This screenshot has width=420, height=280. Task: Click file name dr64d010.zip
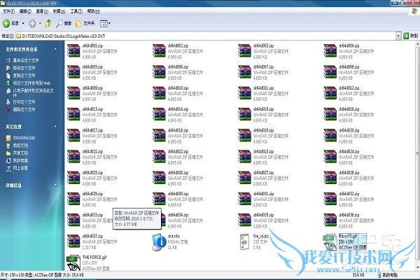pyautogui.click(x=178, y=88)
